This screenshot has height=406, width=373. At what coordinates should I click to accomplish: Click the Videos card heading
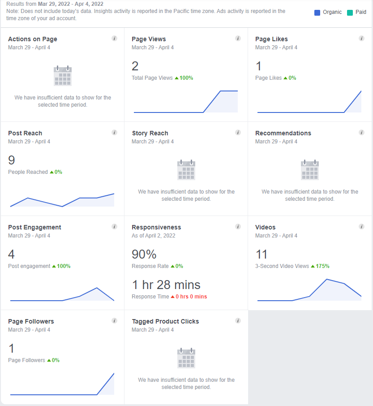(x=266, y=227)
